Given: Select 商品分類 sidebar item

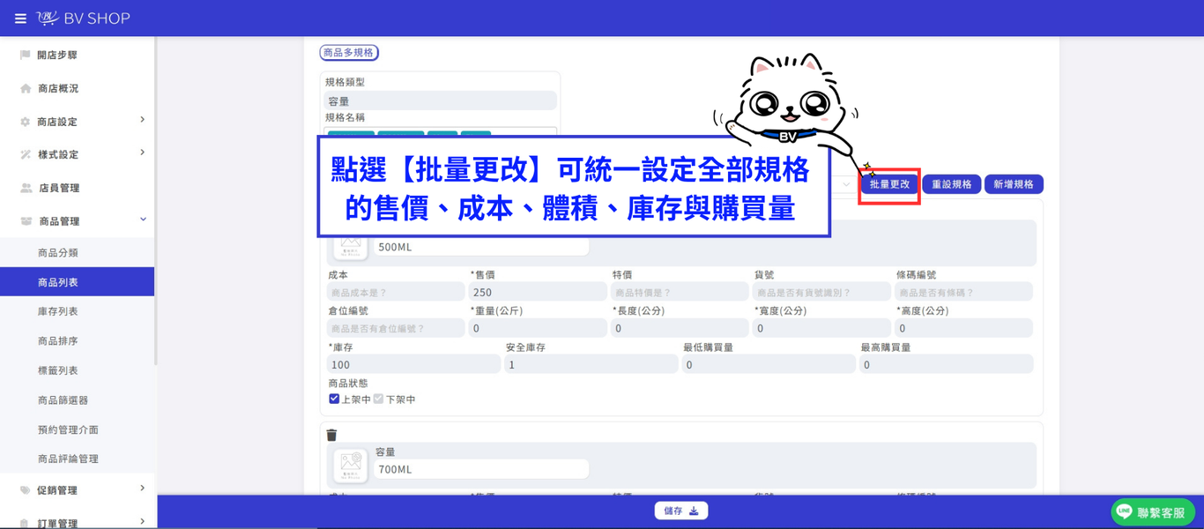Looking at the screenshot, I should pyautogui.click(x=58, y=253).
